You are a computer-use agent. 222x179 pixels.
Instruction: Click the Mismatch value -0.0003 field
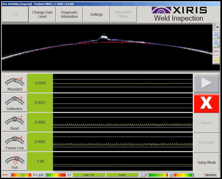(40, 83)
